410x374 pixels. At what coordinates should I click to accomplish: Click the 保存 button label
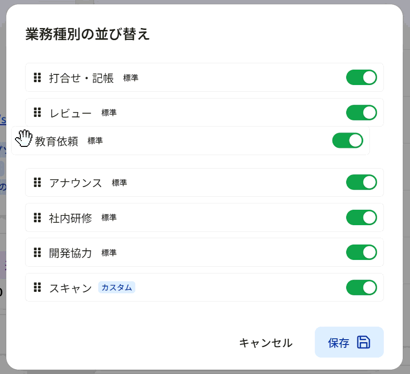coord(338,343)
